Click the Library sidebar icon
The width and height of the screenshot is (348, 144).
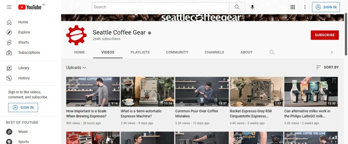pos(9,68)
